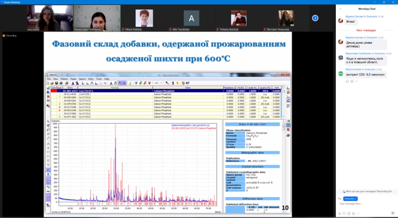Open the File menu in Match!

click(49, 79)
